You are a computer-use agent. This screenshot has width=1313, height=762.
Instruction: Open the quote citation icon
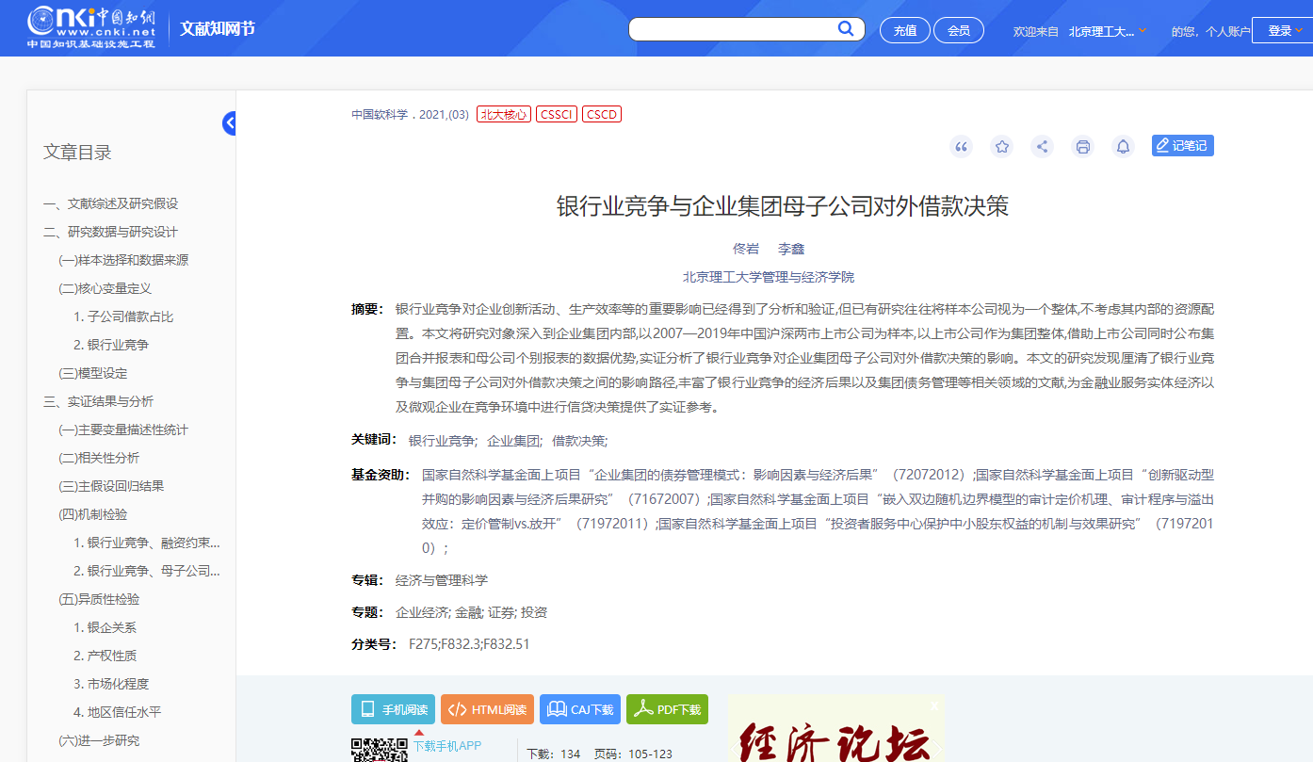(961, 146)
